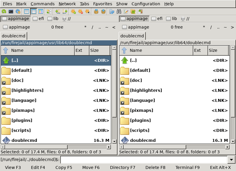Click left panel horizontal scrollbar right arrow

click(109, 147)
